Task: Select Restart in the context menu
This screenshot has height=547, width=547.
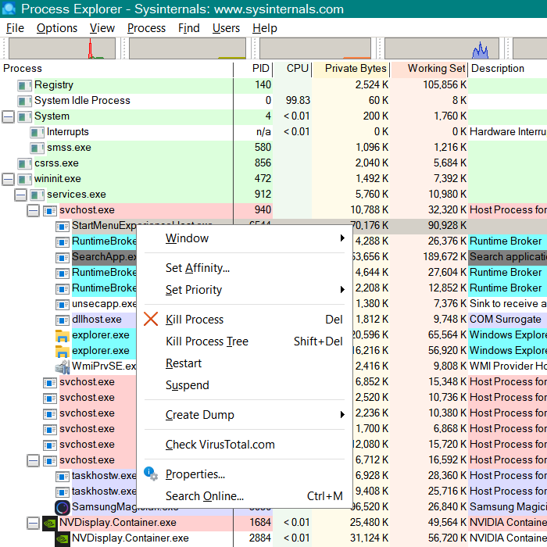Action: [244, 363]
